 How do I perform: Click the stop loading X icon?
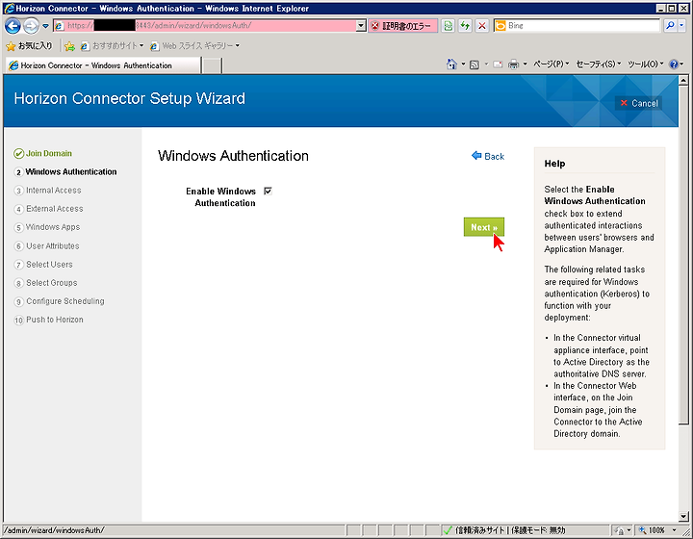(x=482, y=26)
